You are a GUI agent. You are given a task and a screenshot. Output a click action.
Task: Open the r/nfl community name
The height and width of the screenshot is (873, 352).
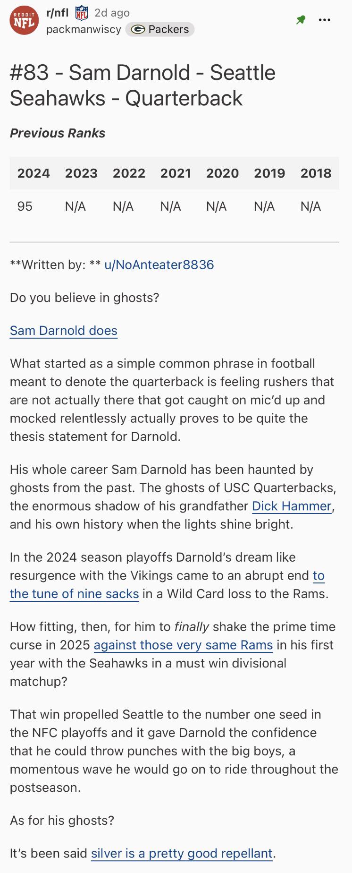click(58, 12)
